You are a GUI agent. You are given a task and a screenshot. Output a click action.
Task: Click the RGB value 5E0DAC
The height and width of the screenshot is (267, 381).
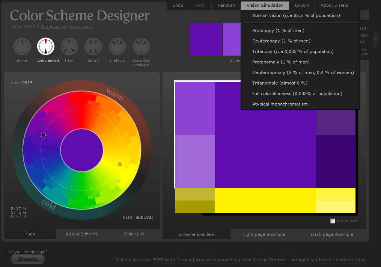(x=144, y=217)
